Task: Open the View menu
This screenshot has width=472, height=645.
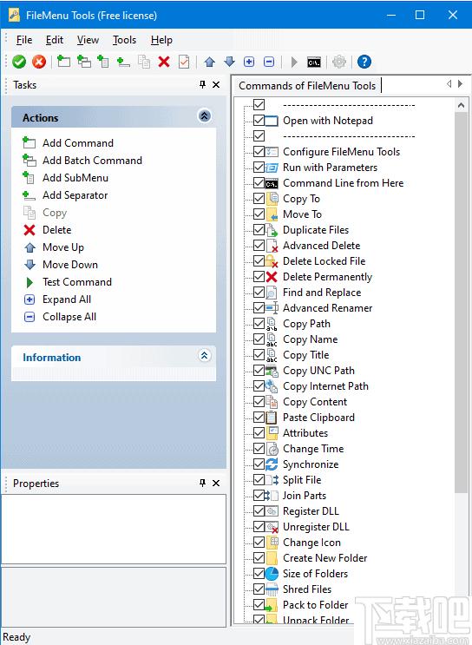Action: click(x=88, y=40)
